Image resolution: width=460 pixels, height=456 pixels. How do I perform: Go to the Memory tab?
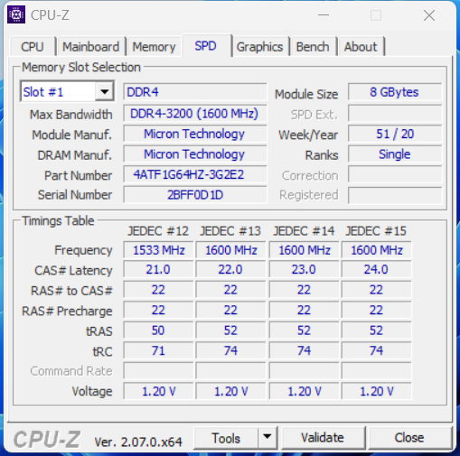tap(154, 47)
